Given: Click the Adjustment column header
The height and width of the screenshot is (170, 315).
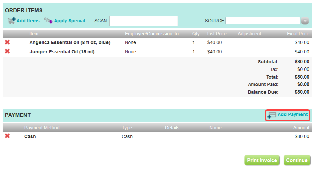Looking at the screenshot, I should [x=249, y=34].
